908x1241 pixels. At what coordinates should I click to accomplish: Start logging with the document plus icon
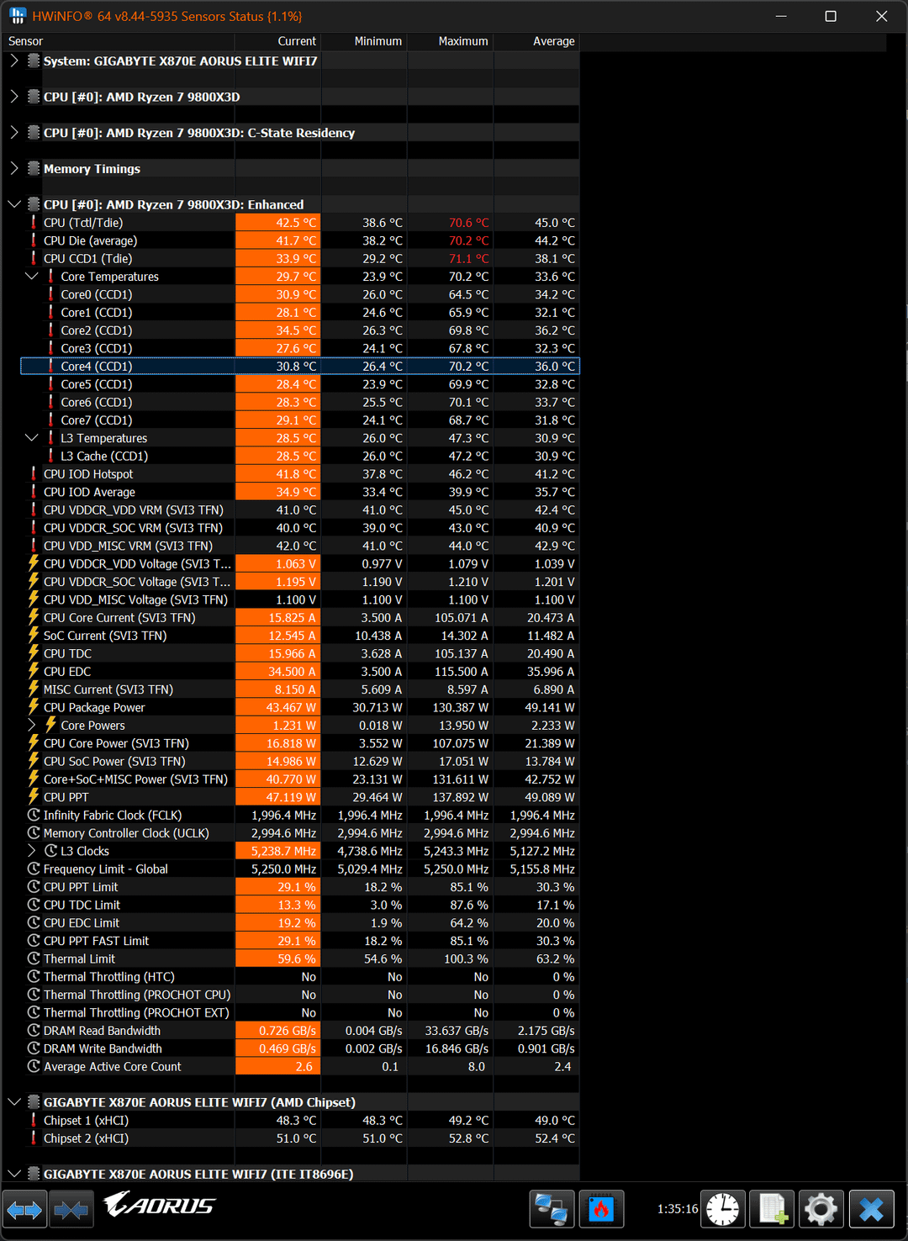click(x=772, y=1210)
